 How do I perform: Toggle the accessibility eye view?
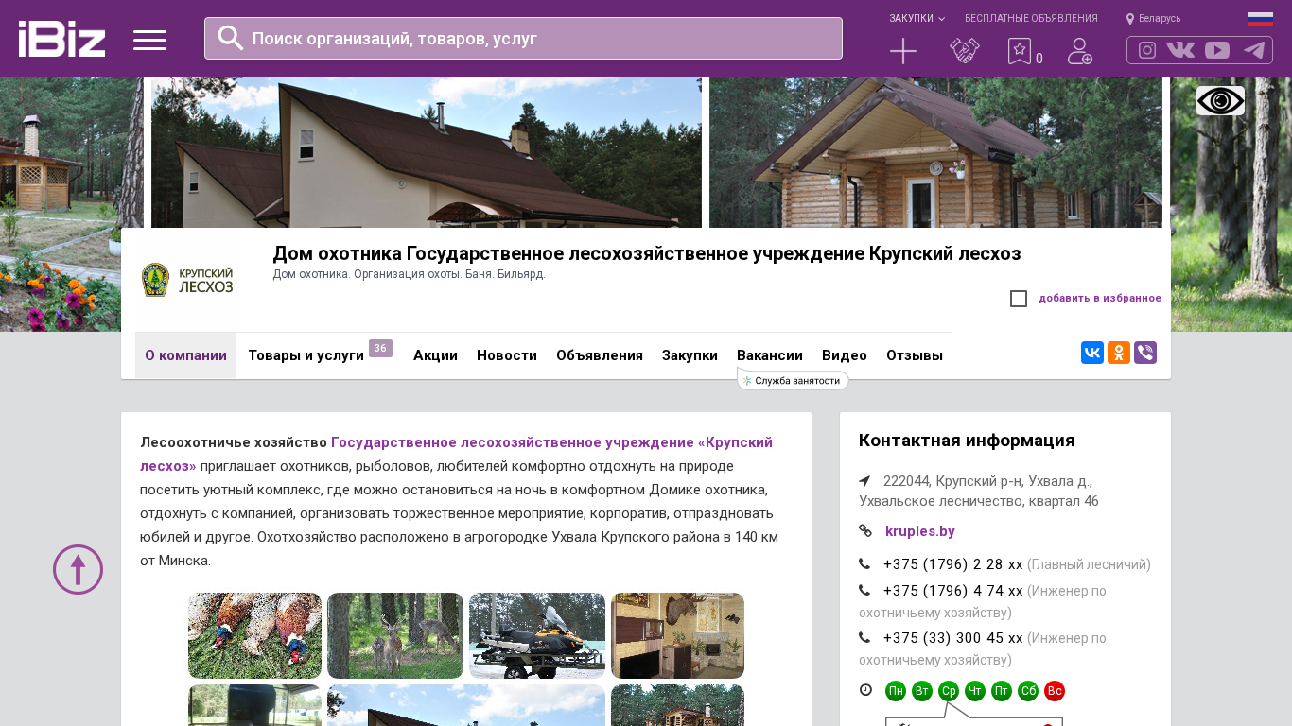[1220, 101]
